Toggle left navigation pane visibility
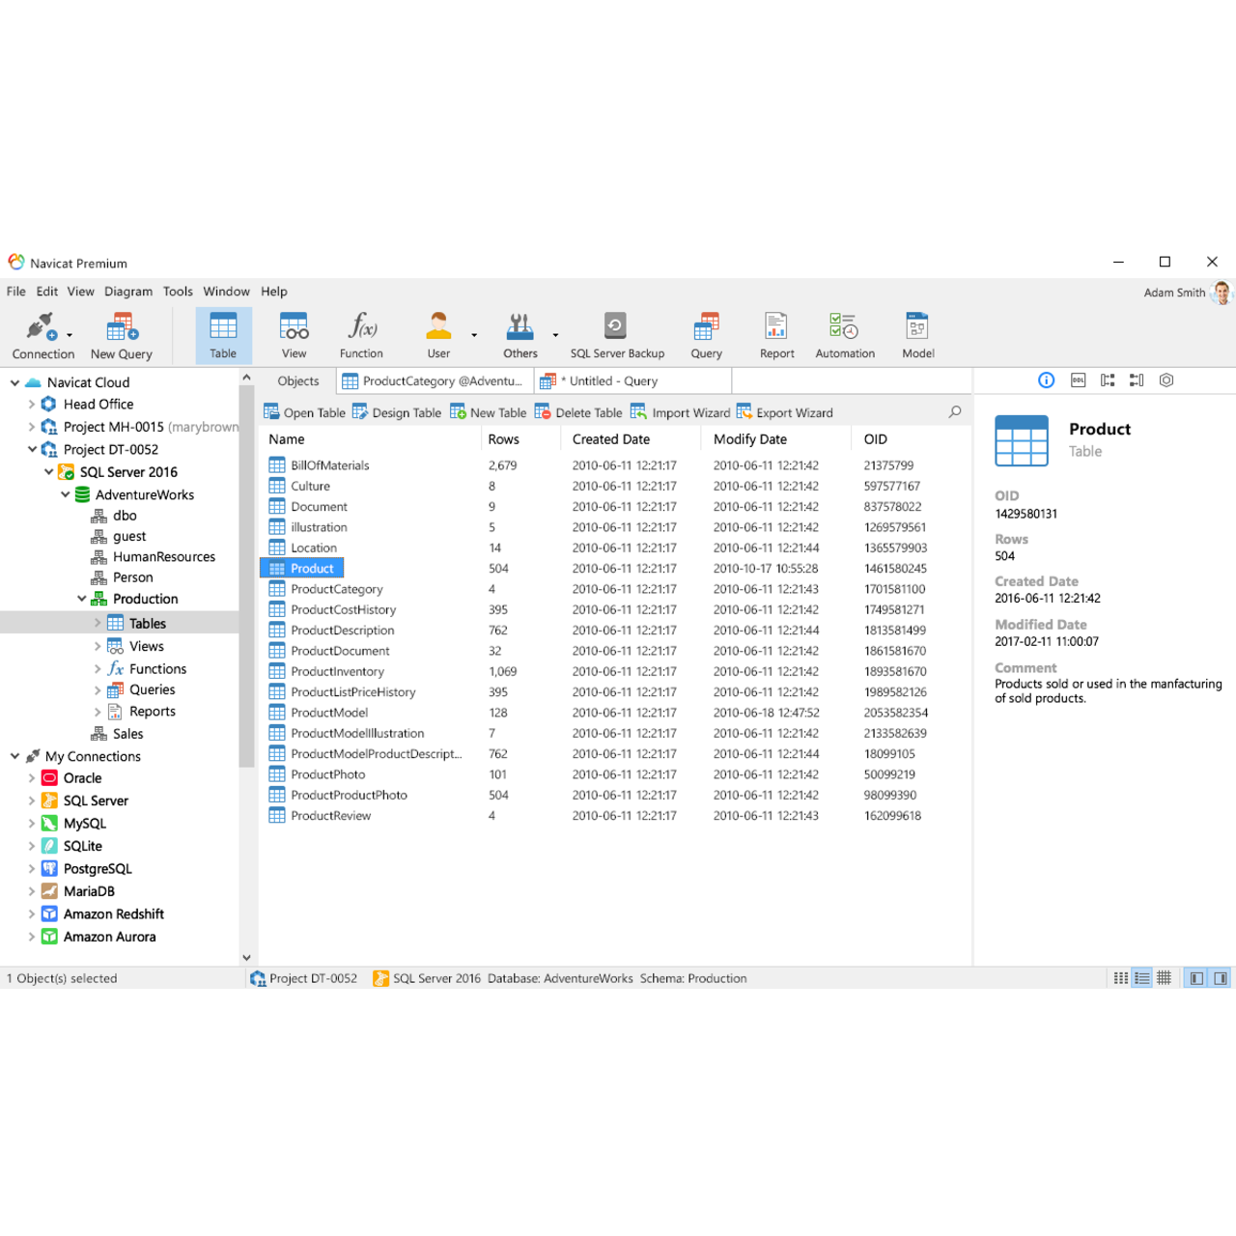This screenshot has height=1236, width=1236. coord(1196,978)
